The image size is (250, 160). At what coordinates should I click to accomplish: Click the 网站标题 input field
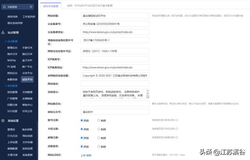[114, 15]
